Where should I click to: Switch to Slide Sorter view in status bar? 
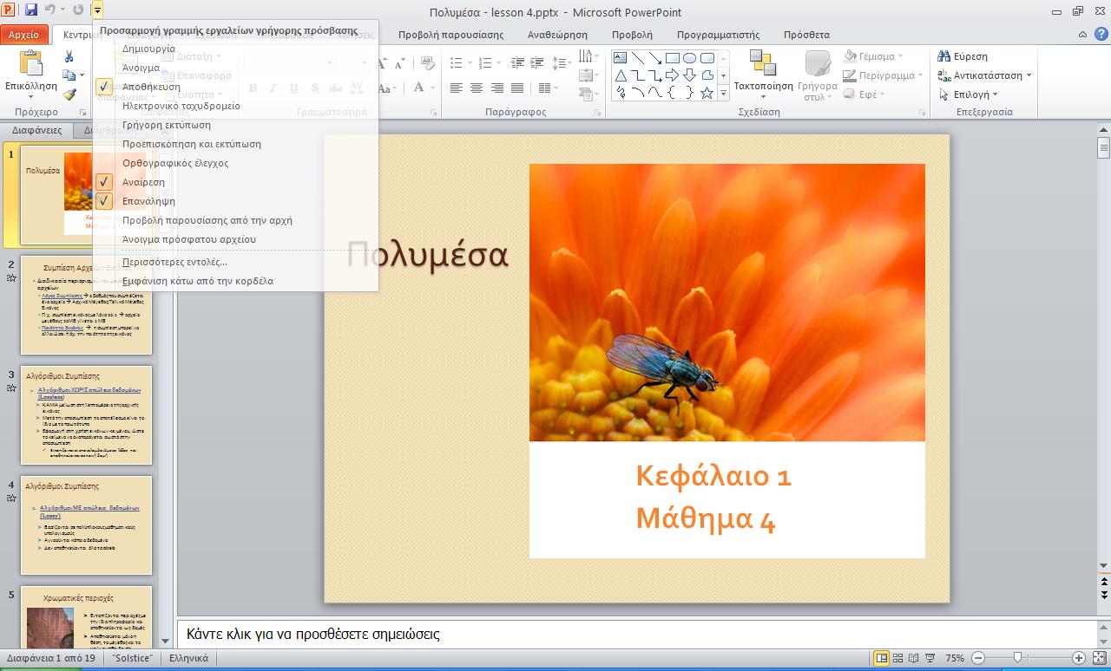(x=898, y=658)
